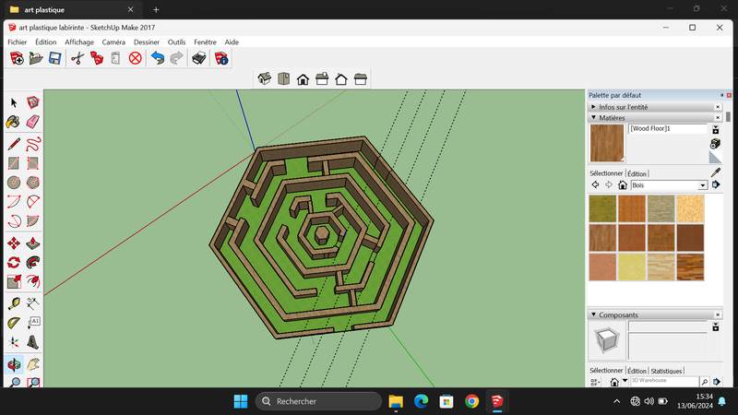This screenshot has width=738, height=415.
Task: Open Chrome from the taskbar
Action: point(471,401)
